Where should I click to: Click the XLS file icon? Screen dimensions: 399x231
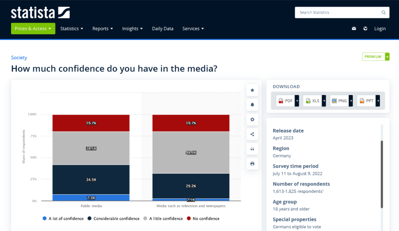308,101
